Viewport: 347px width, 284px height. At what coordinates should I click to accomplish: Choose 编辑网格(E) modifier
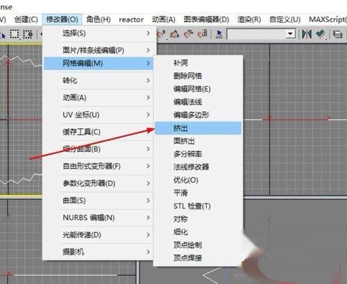[x=198, y=89]
